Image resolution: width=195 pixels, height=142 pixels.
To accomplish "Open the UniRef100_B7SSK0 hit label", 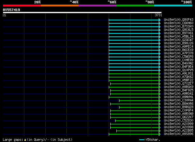I will [179, 27].
